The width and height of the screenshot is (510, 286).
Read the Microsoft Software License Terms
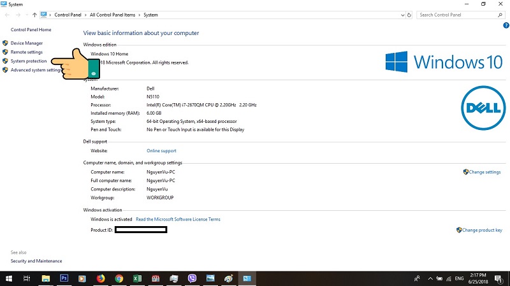click(x=178, y=219)
